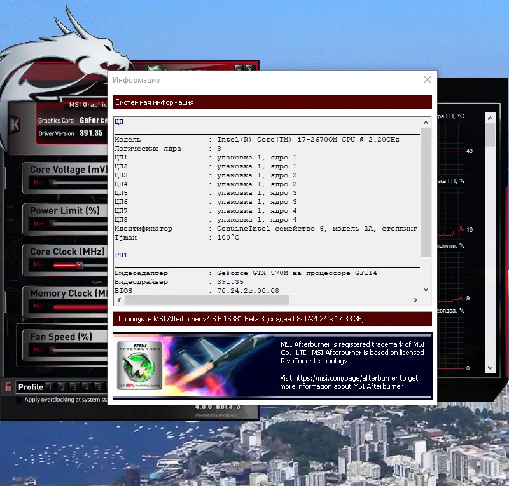Viewport: 509px width, 486px height.
Task: Click the ЦП1 row
Action: (267, 158)
